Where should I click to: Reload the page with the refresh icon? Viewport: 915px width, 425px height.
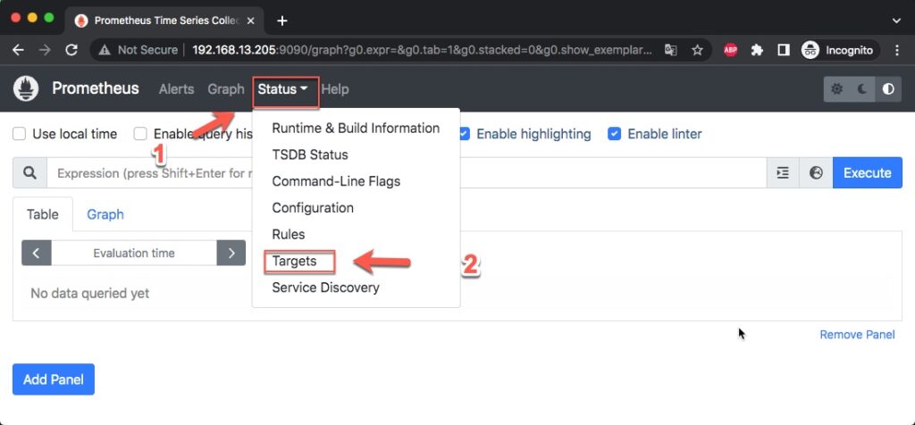71,50
